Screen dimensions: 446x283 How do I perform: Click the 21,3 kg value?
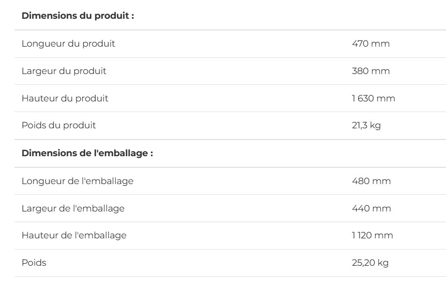366,126
